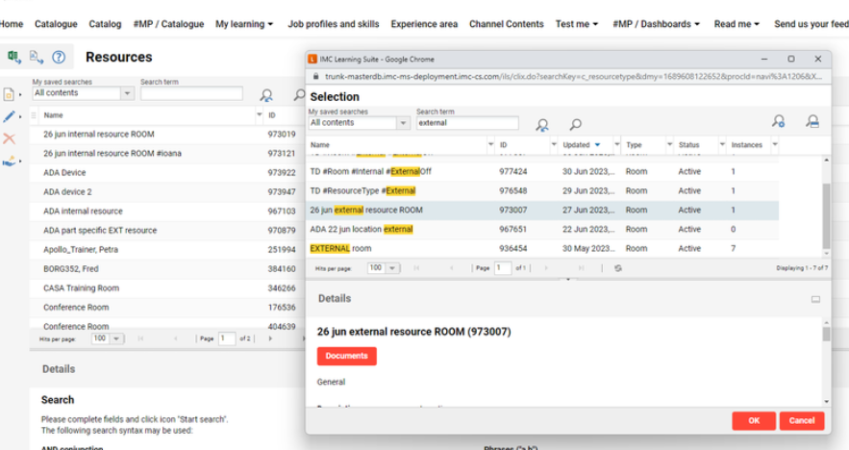The height and width of the screenshot is (450, 849).
Task: Open Name column menu arrow in Selection
Action: [x=490, y=144]
